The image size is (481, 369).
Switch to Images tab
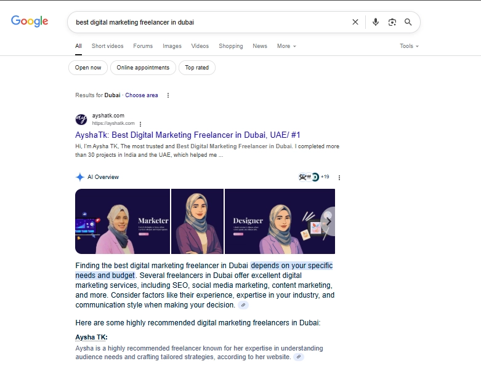click(x=172, y=46)
